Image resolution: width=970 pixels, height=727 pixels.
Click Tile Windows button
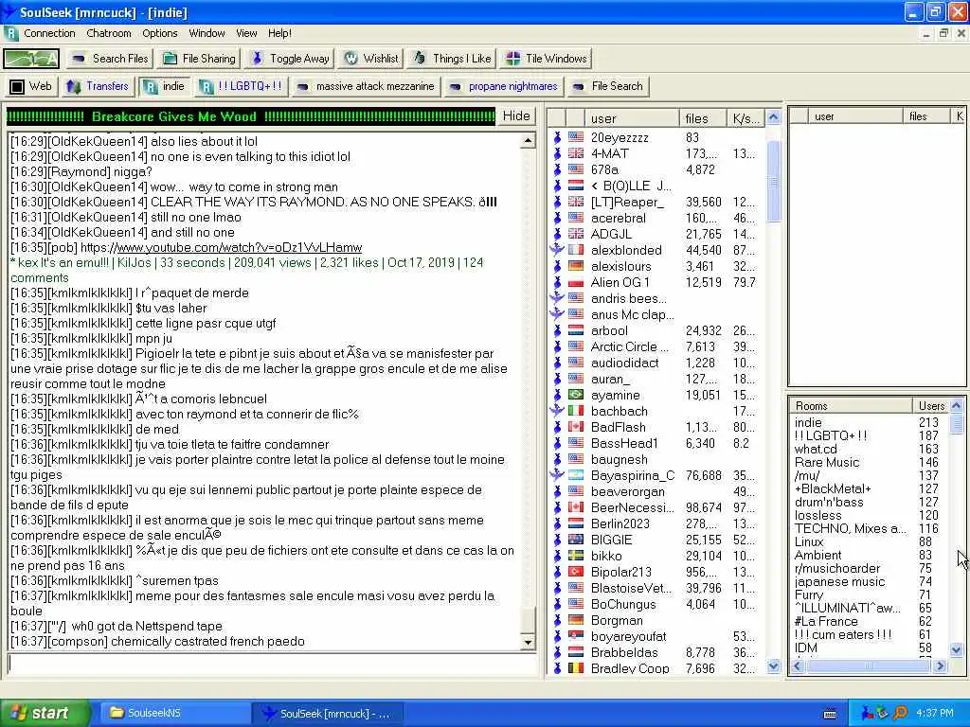tap(547, 59)
